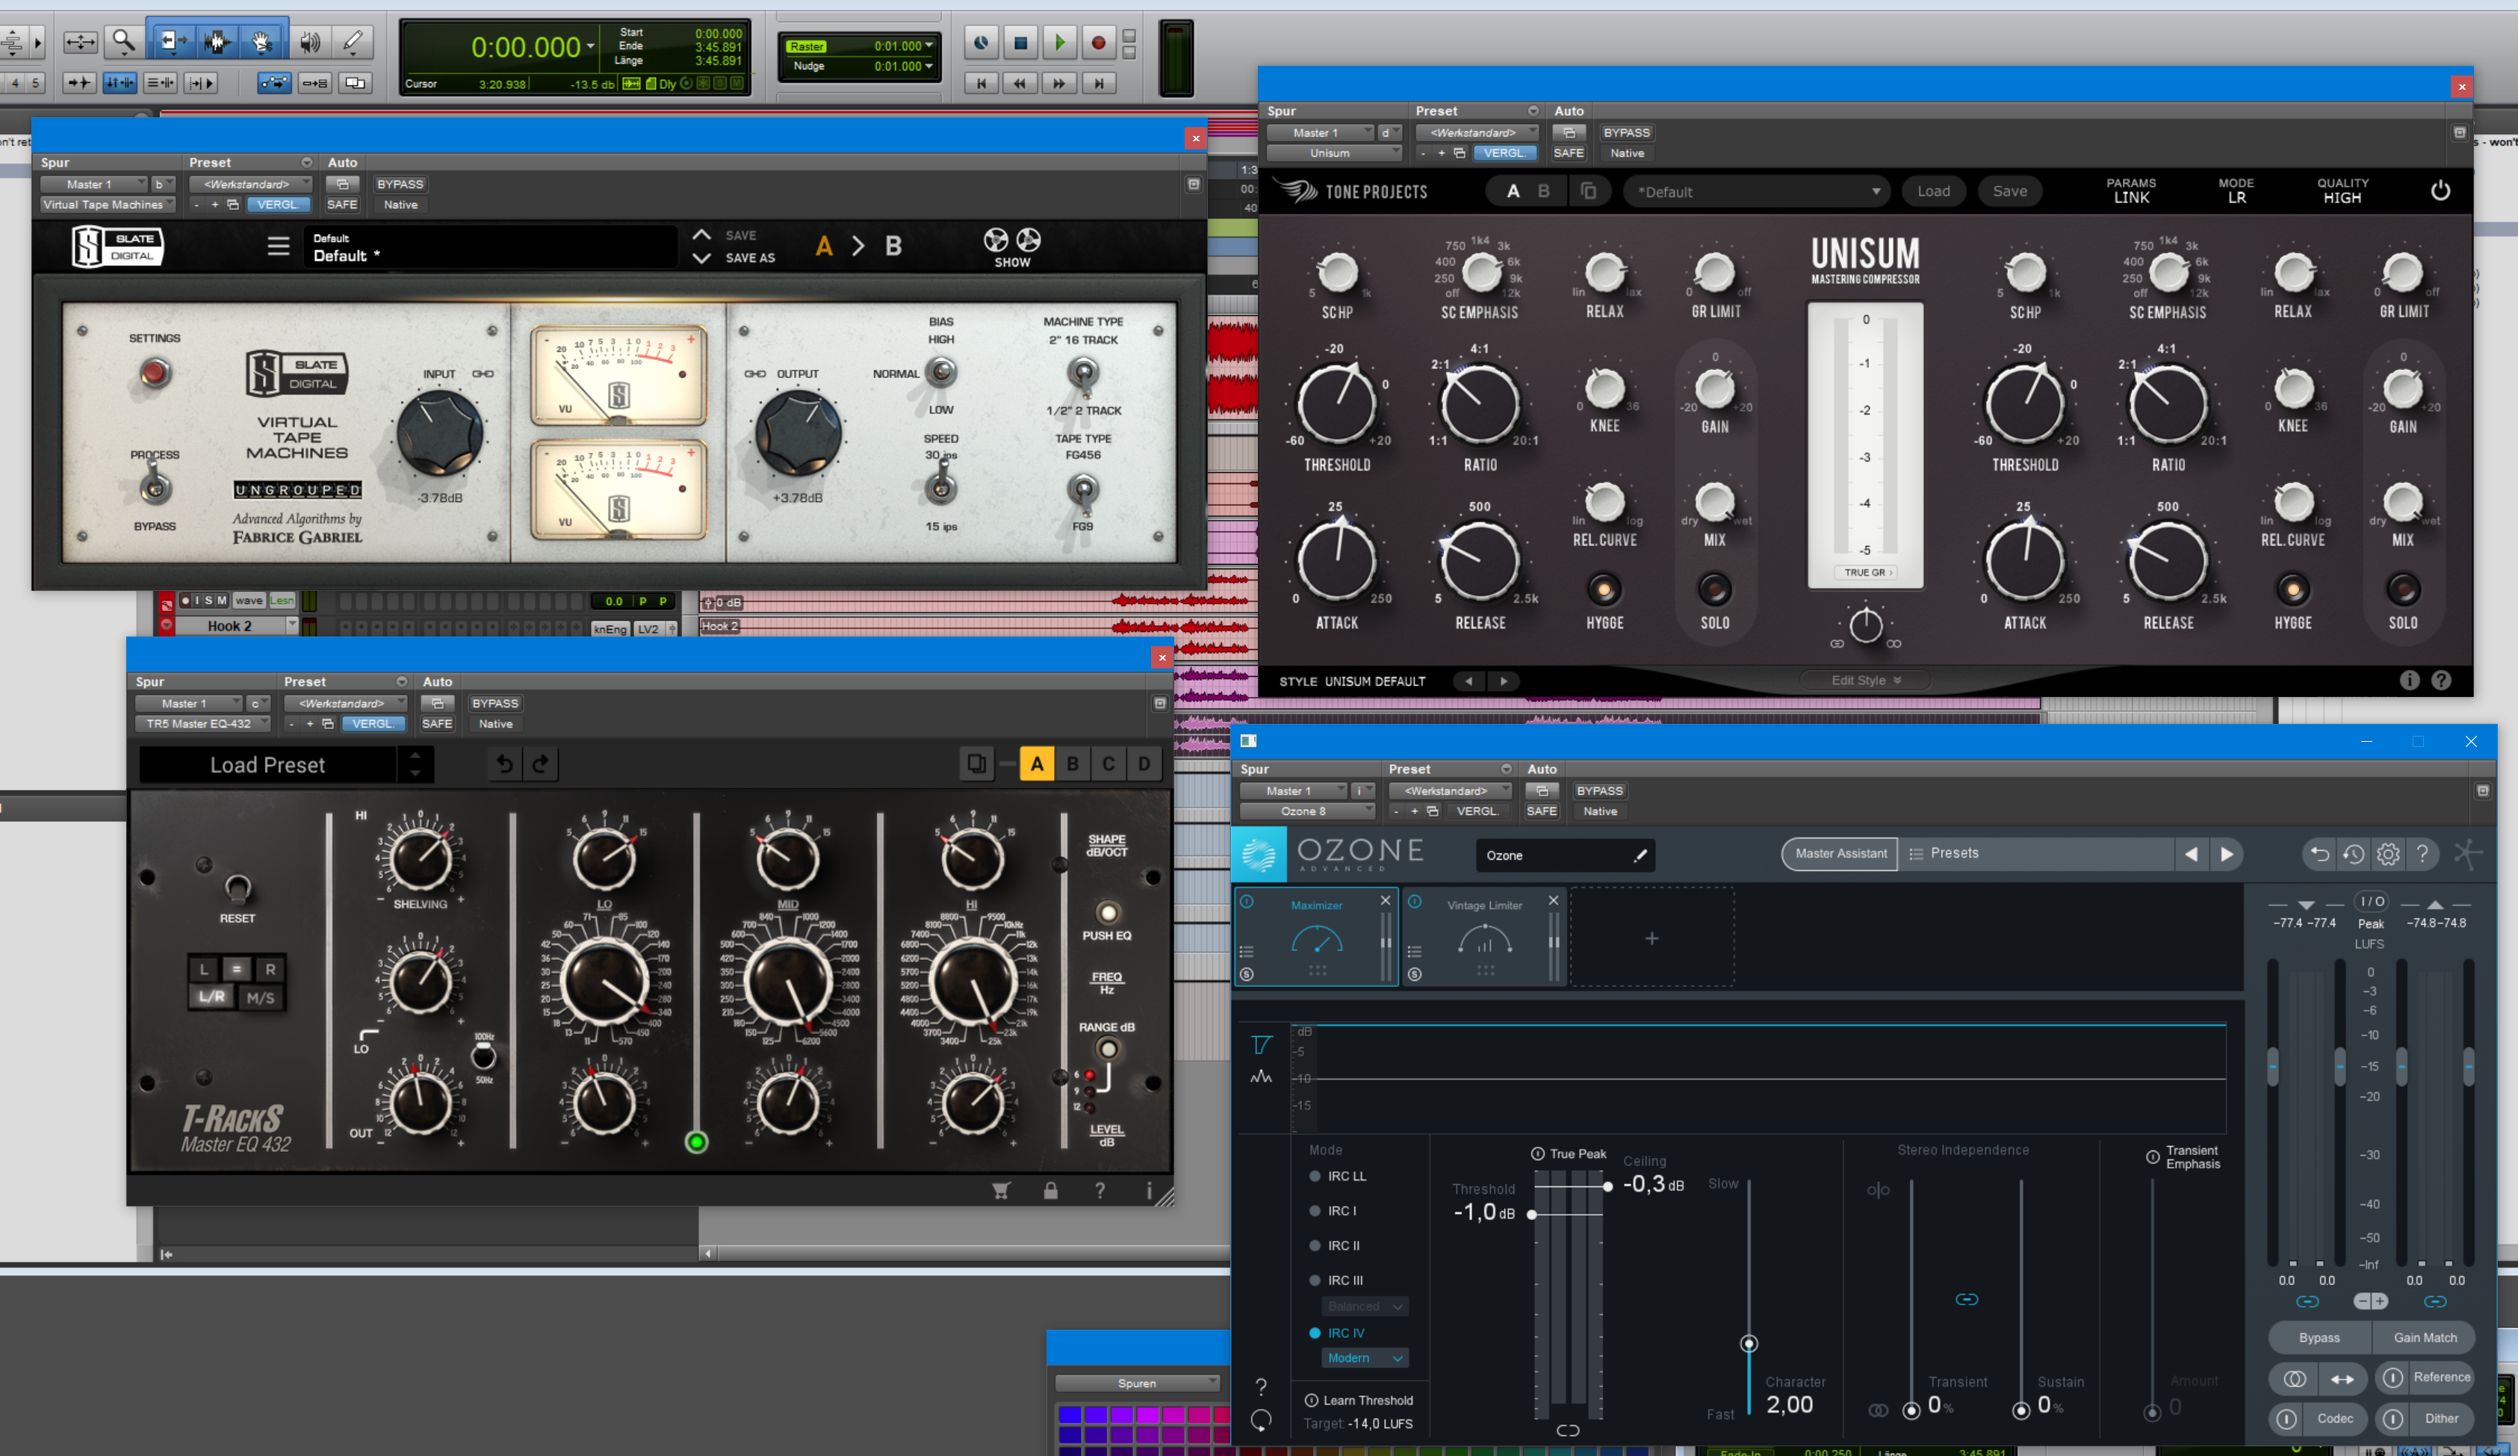Open Ozone history clock icon
Image resolution: width=2518 pixels, height=1456 pixels.
pyautogui.click(x=2353, y=855)
